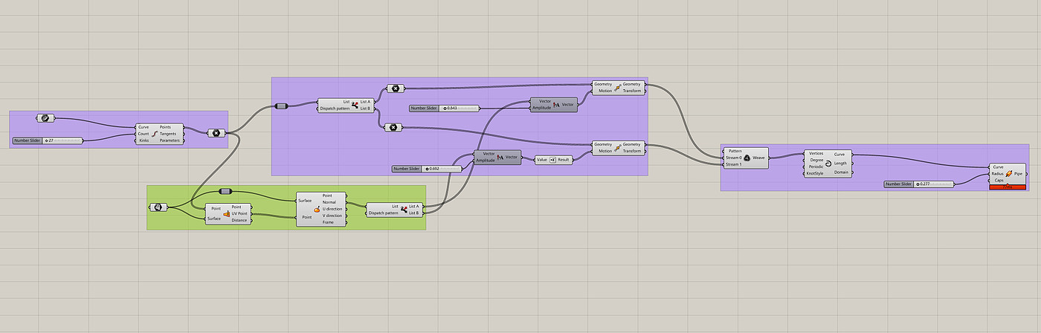The height and width of the screenshot is (333, 1041).
Task: Click the Domain output
Action: [841, 172]
